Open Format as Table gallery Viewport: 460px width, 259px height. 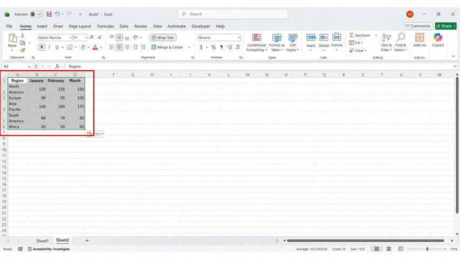click(x=277, y=43)
